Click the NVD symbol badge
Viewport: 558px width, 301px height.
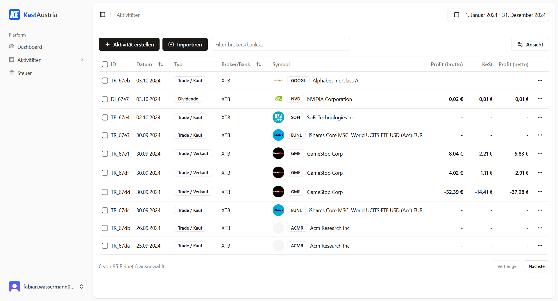(296, 99)
